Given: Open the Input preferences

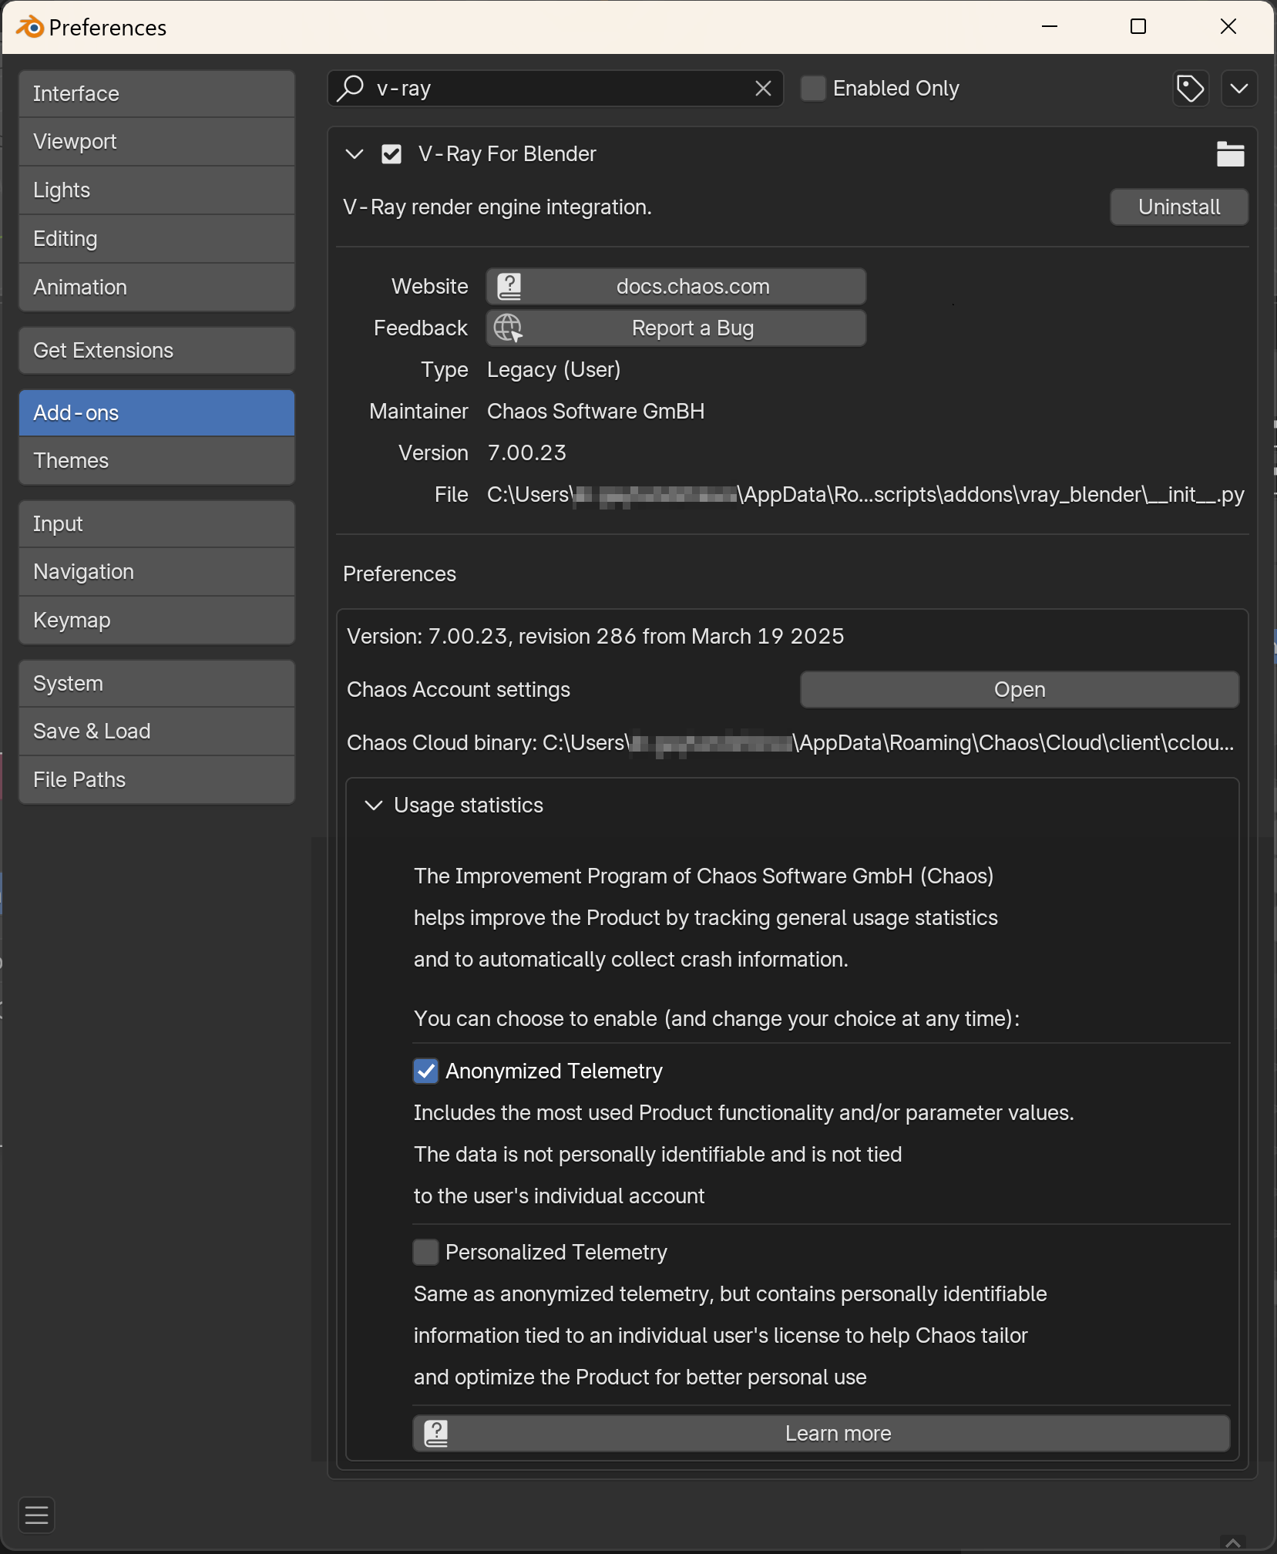Looking at the screenshot, I should [156, 524].
